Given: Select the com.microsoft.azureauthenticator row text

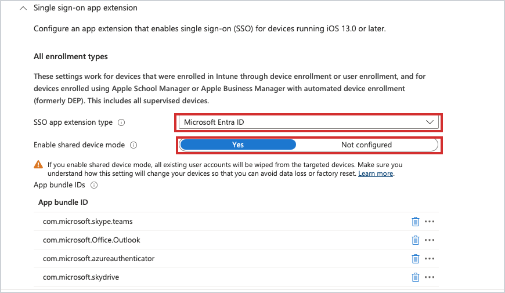Looking at the screenshot, I should point(99,259).
